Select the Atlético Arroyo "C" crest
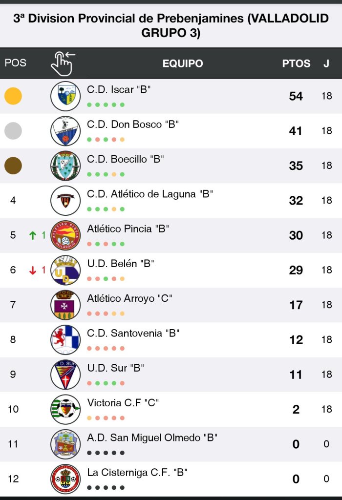The width and height of the screenshot is (342, 500). coord(65,305)
